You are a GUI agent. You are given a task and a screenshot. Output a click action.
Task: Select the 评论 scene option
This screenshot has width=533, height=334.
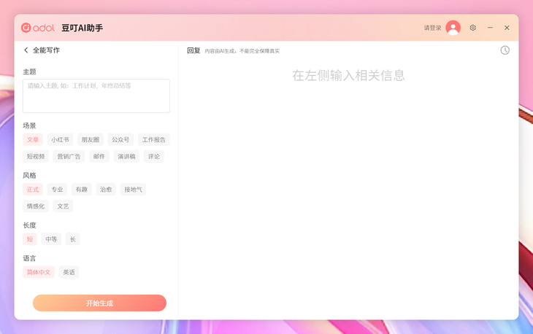point(153,156)
